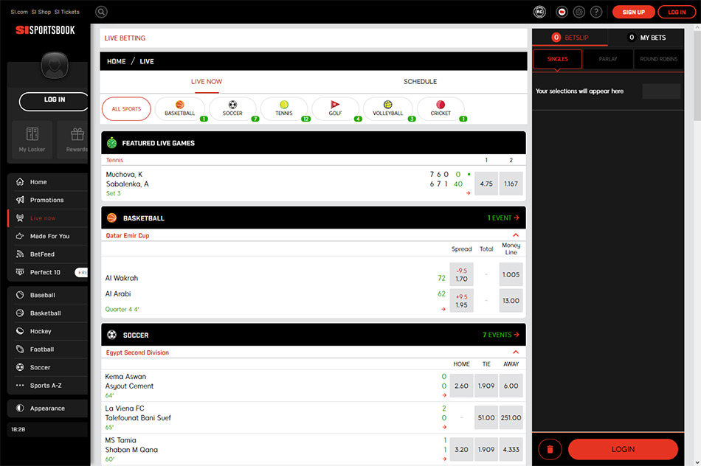Select the Betslip tab

[570, 38]
